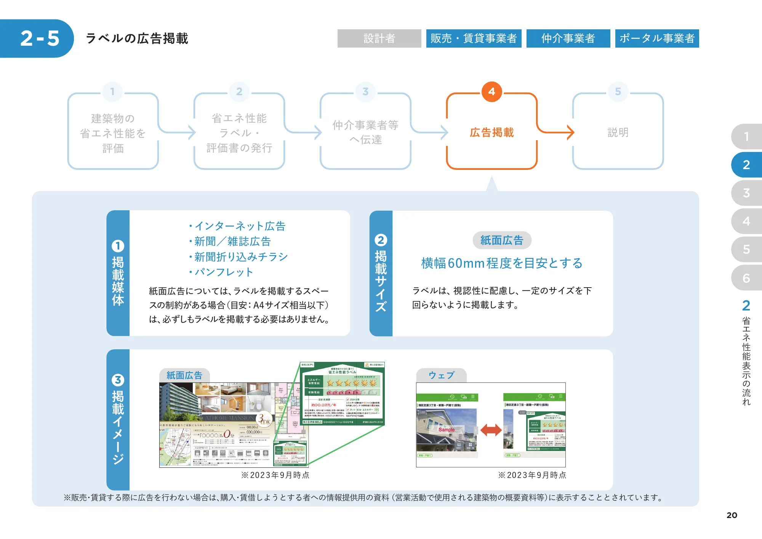Click the ポータル事業者 button at the top
The width and height of the screenshot is (762, 539).
[x=656, y=38]
